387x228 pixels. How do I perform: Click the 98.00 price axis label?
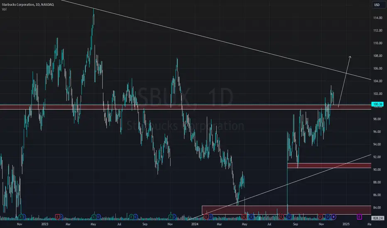point(377,119)
